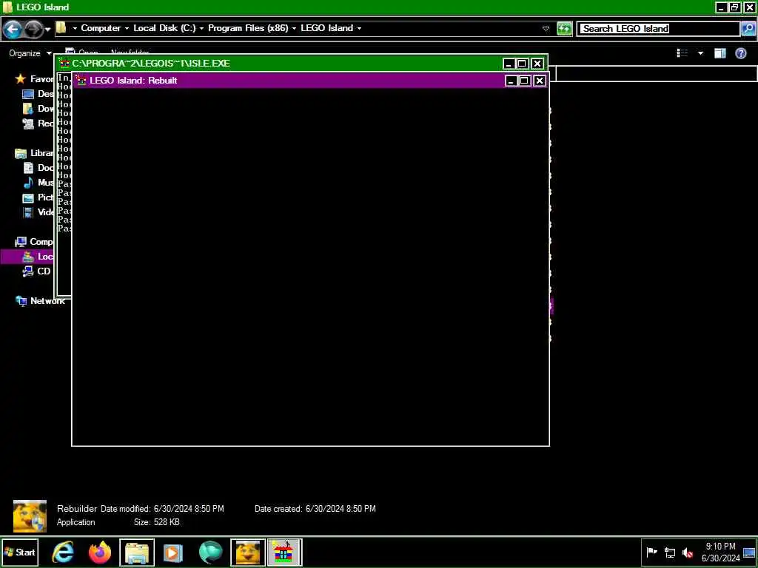Select Desktop in navigation pane

coord(38,94)
